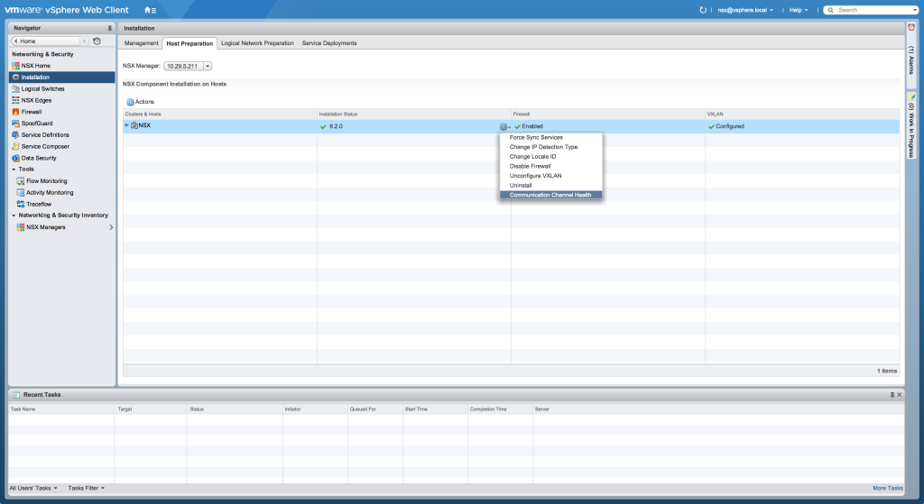This screenshot has height=504, width=924.
Task: Close the Recent Tasks panel
Action: (900, 395)
